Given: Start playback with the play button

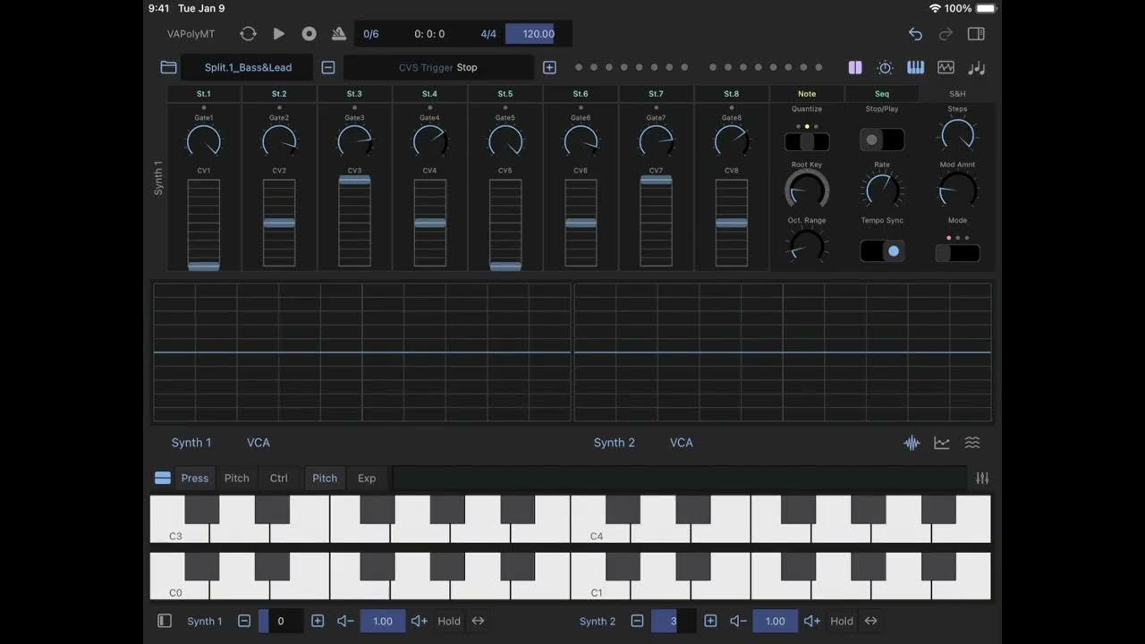Looking at the screenshot, I should [279, 34].
